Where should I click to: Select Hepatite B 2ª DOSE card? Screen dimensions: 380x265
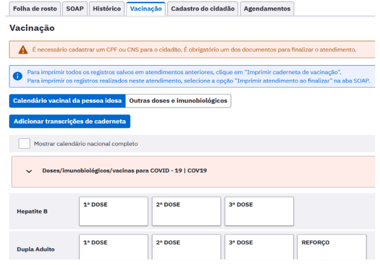pyautogui.click(x=186, y=211)
